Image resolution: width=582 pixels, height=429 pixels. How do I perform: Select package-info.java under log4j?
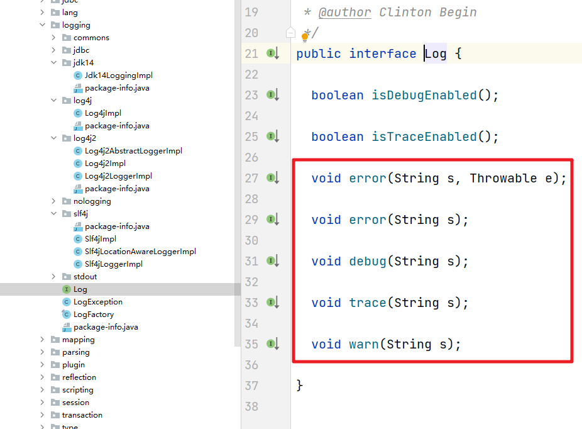[x=117, y=126]
